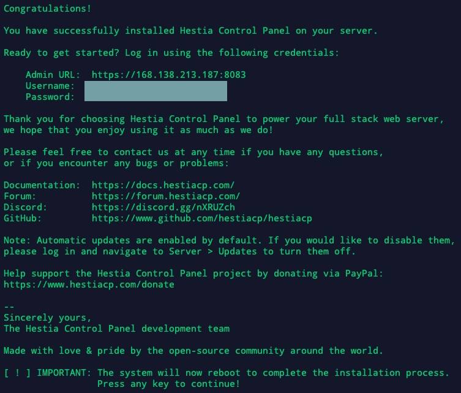Click the Username label
The width and height of the screenshot is (461, 393).
pos(50,86)
